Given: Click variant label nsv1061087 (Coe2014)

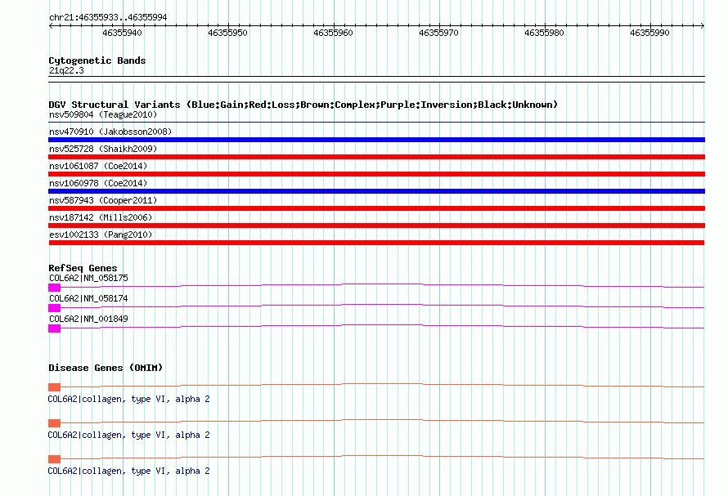Looking at the screenshot, I should (98, 166).
